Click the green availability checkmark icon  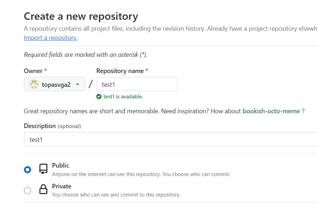[99, 96]
